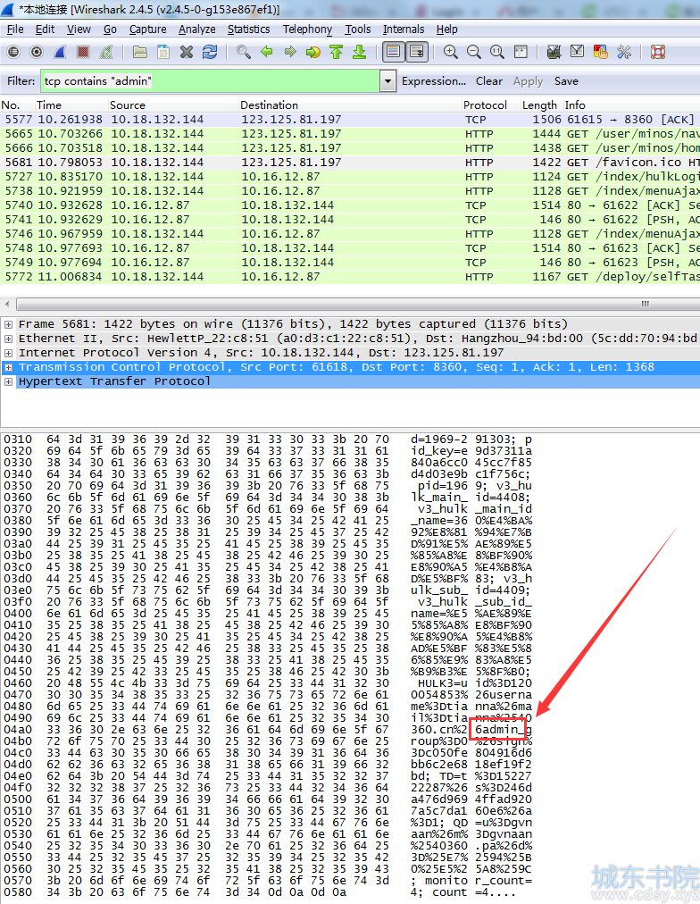700x904 pixels.
Task: Expand Internet Protocol Version 4 node
Action: (8, 354)
